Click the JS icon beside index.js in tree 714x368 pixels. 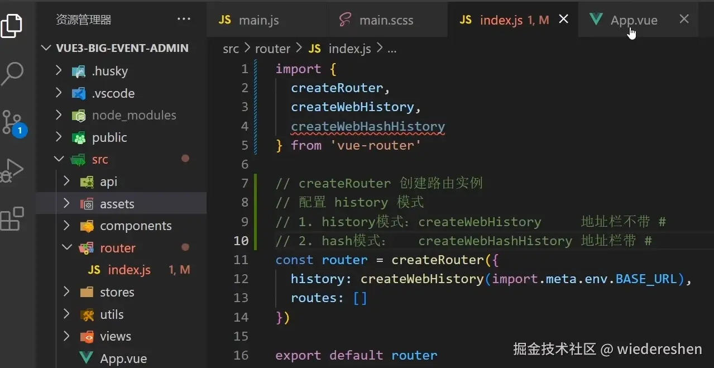tap(94, 270)
